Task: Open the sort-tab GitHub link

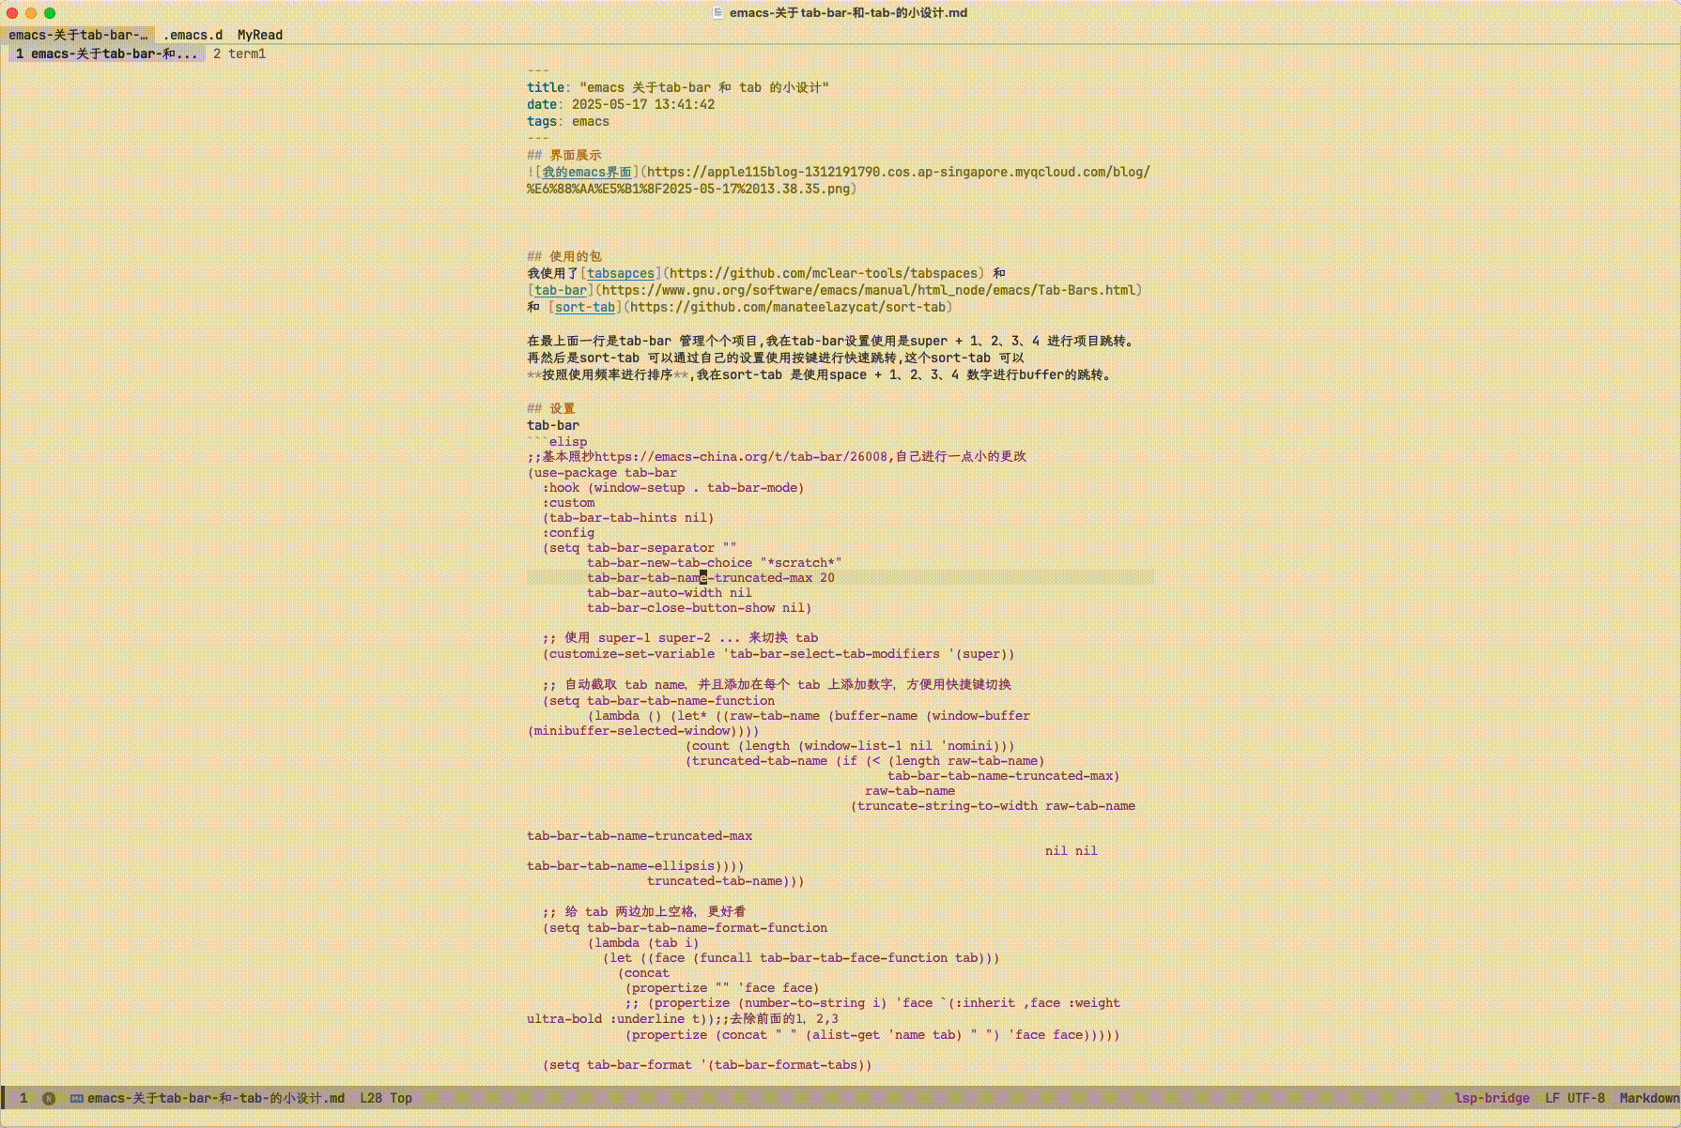Action: (x=584, y=307)
